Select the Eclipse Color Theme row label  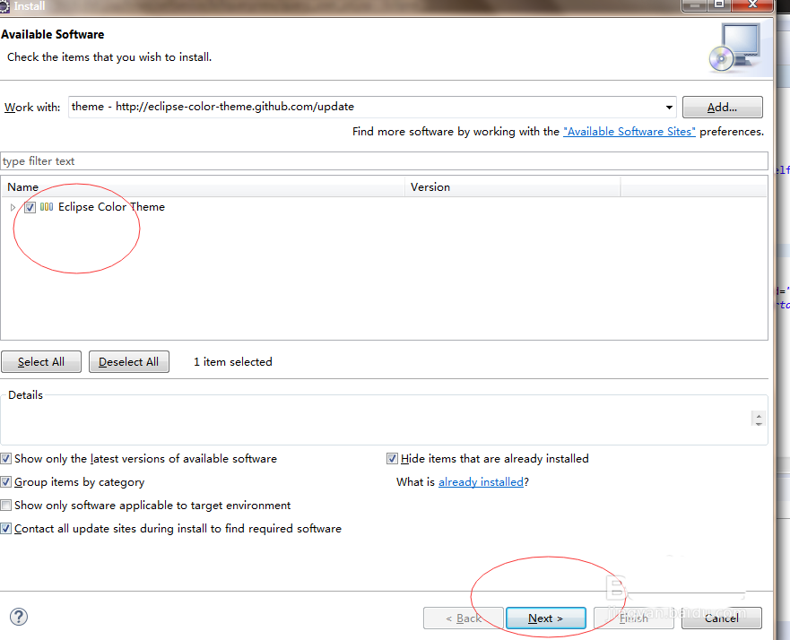[x=111, y=207]
